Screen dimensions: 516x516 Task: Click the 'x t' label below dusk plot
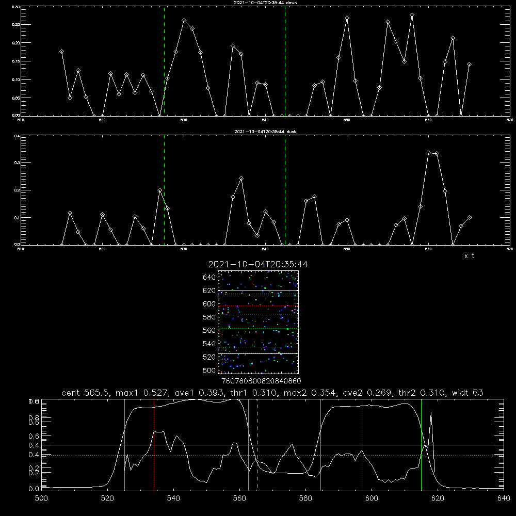pyautogui.click(x=469, y=256)
